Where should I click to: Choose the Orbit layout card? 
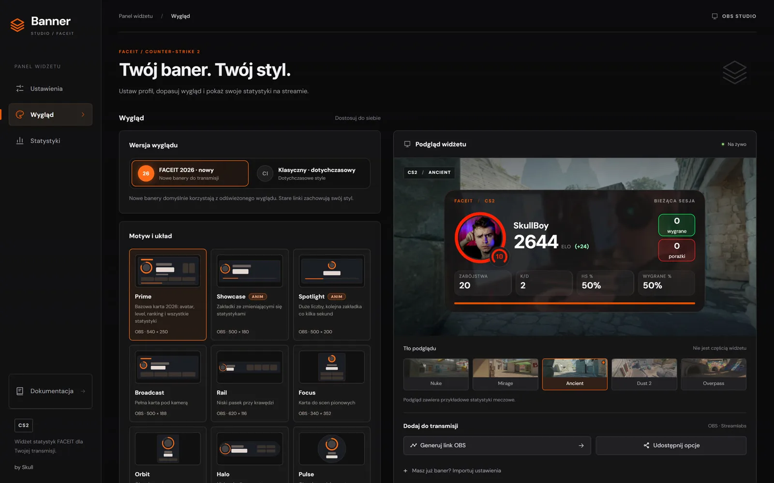point(168,455)
